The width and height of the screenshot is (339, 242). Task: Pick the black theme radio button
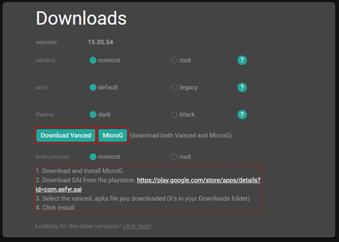point(174,114)
